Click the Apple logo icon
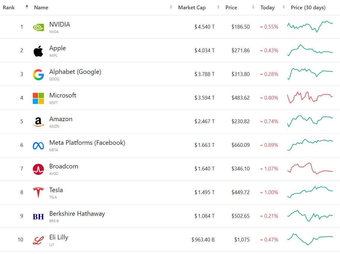The height and width of the screenshot is (254, 340). (38, 51)
